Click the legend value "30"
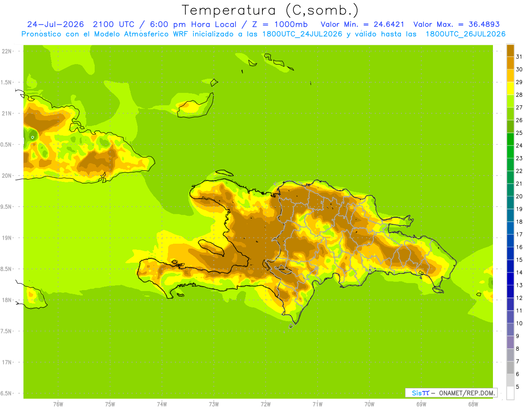This screenshot has width=531, height=410. [519, 69]
